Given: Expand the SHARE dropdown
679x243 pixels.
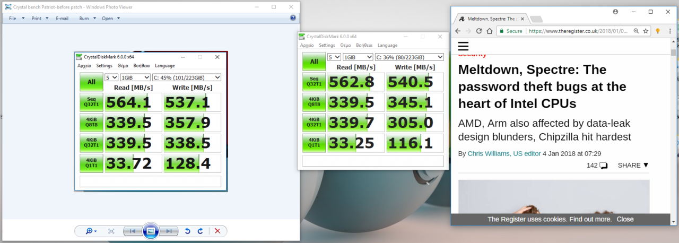Looking at the screenshot, I should point(633,165).
